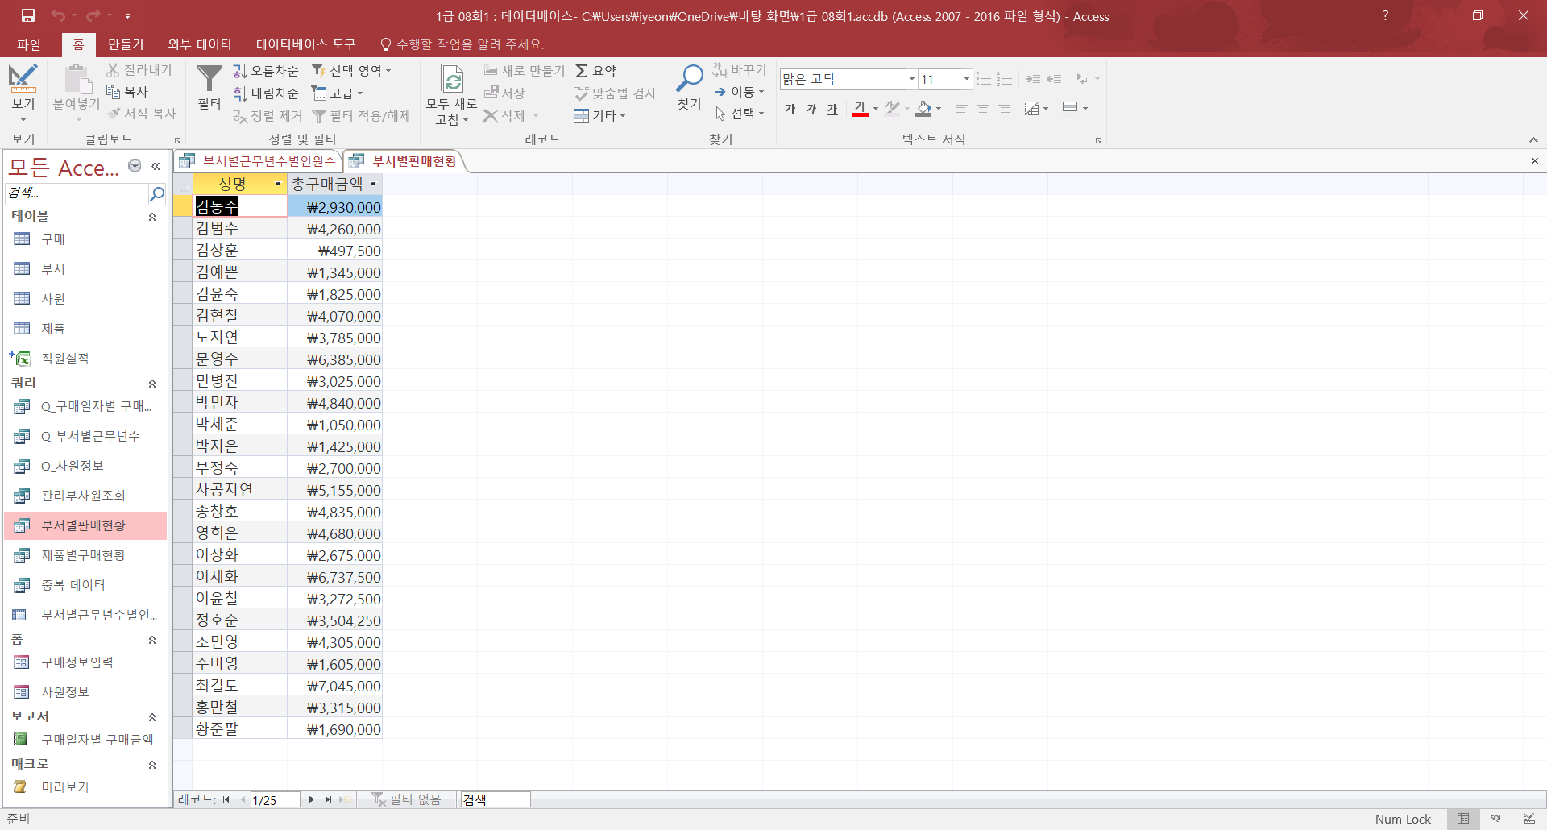The height and width of the screenshot is (830, 1547).
Task: Switch to SQL view in status bar
Action: point(1496,819)
